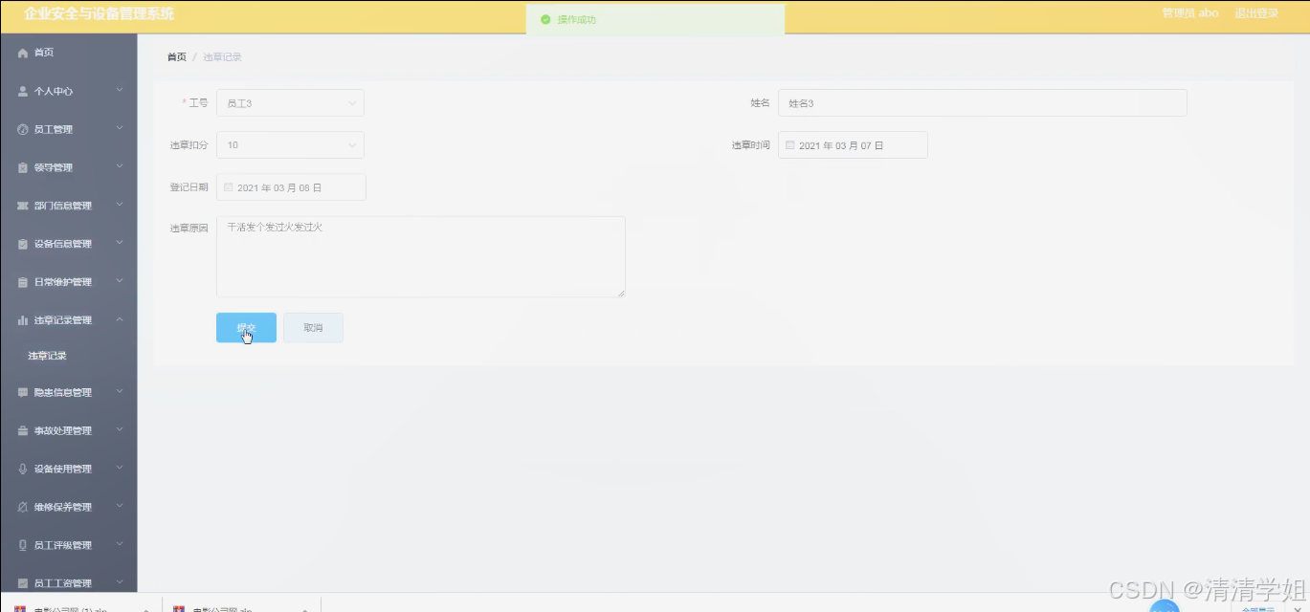This screenshot has height=612, width=1310.
Task: Click the person icon for 个人中心
Action: pos(23,91)
